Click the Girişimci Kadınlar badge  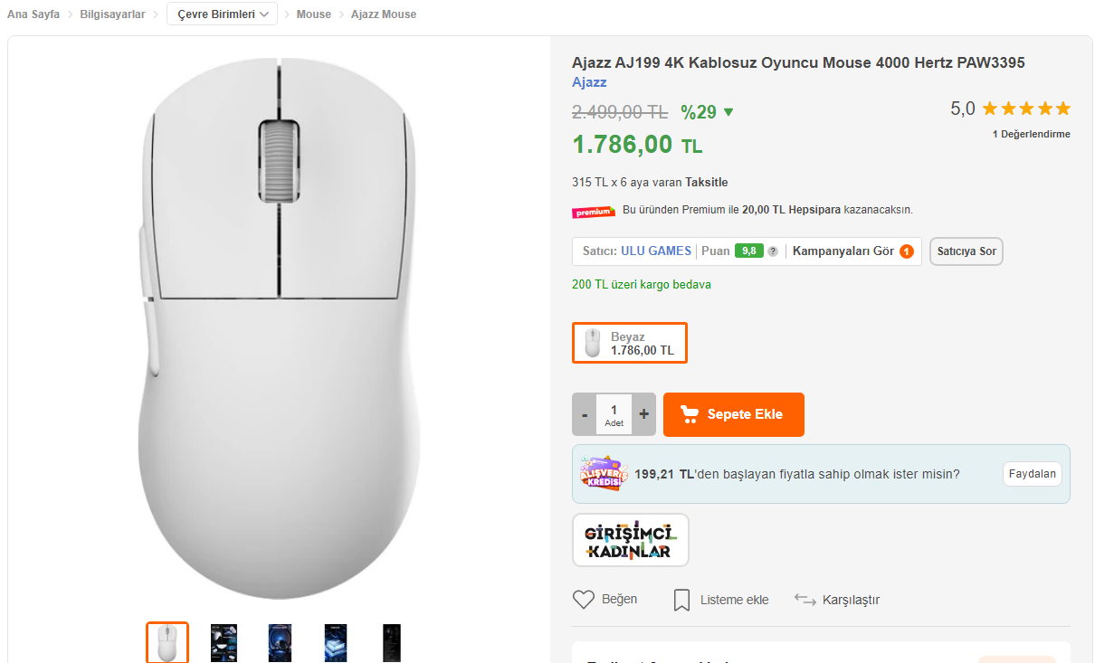pos(630,540)
